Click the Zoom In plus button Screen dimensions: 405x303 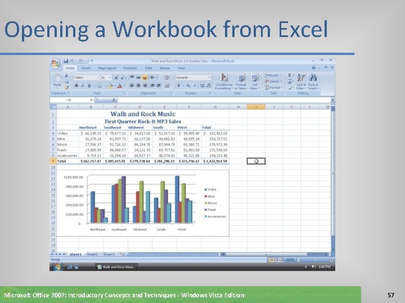pyautogui.click(x=331, y=259)
